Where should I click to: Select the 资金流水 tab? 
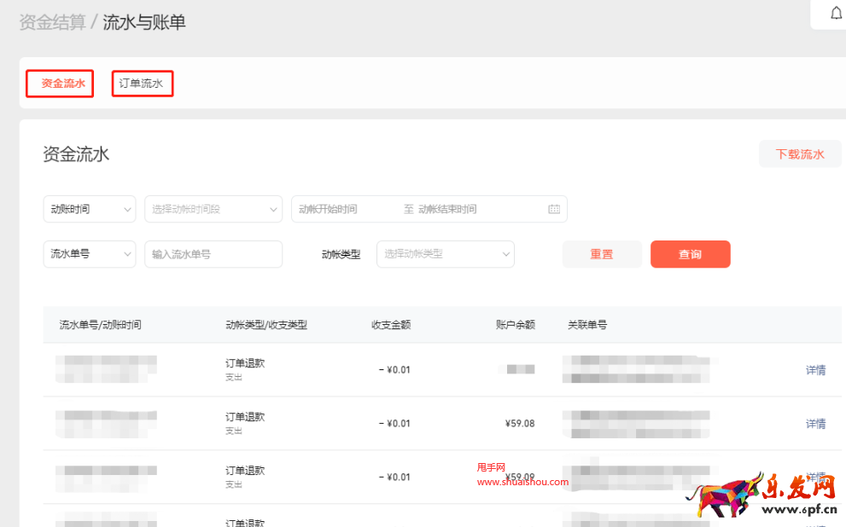pos(59,84)
